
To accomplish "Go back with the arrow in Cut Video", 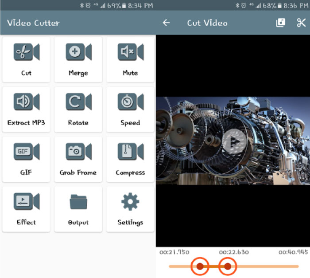I will [x=166, y=23].
